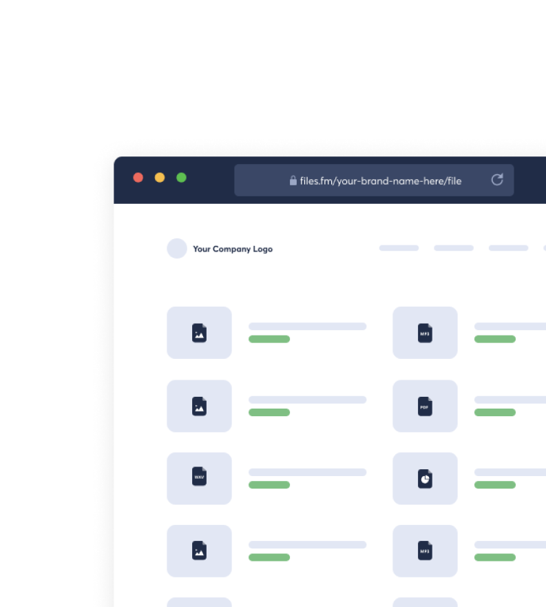Open the Your Company Logo text link

coord(233,249)
